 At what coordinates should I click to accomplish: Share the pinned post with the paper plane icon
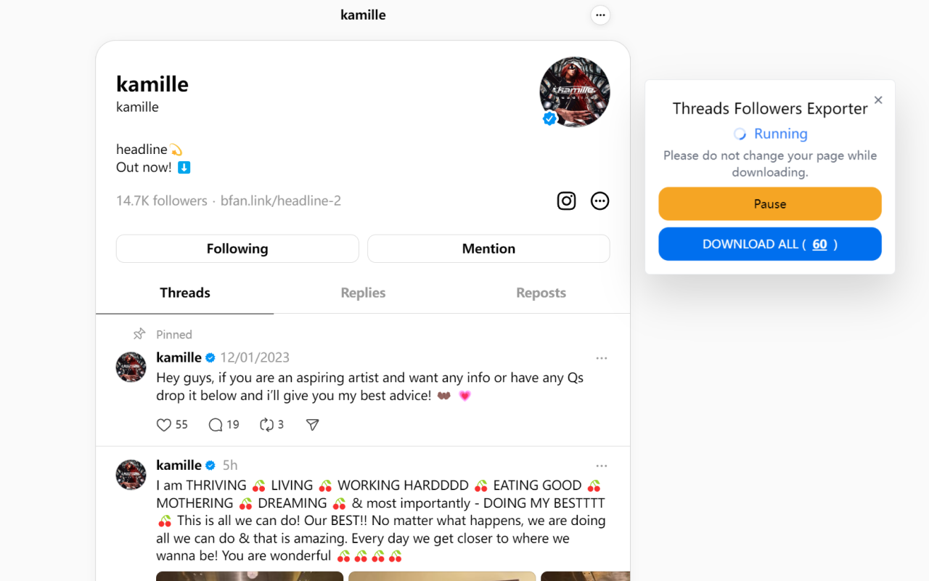[313, 425]
